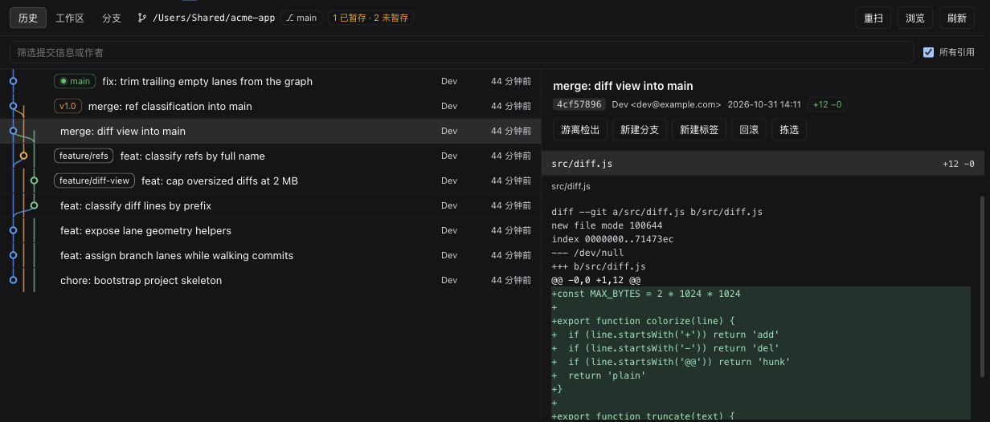Click the 新建标签 button
The image size is (990, 422).
click(699, 129)
